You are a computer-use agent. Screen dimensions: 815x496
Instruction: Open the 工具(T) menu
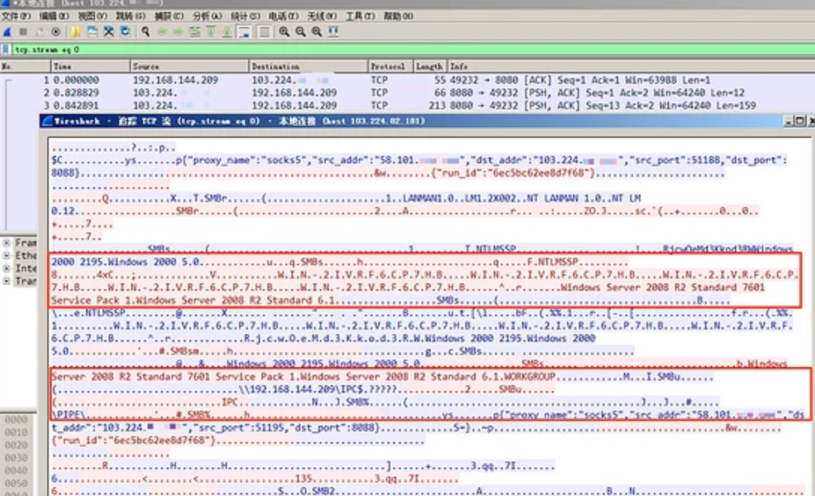point(360,16)
